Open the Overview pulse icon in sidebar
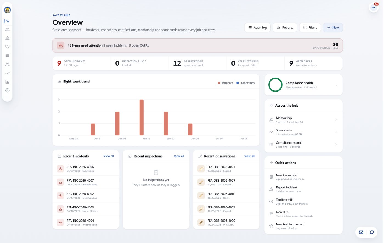Screen dimensions: 384x243 7,21
